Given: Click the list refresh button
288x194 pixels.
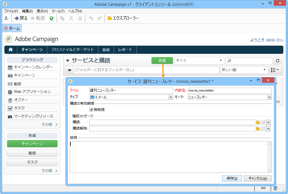Looking at the screenshot, I should pos(278,60).
